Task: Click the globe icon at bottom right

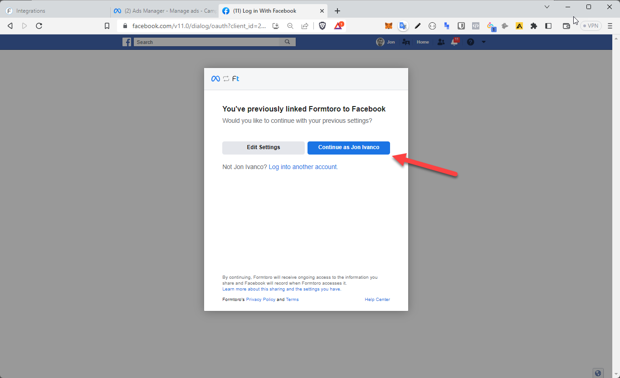Action: [598, 373]
